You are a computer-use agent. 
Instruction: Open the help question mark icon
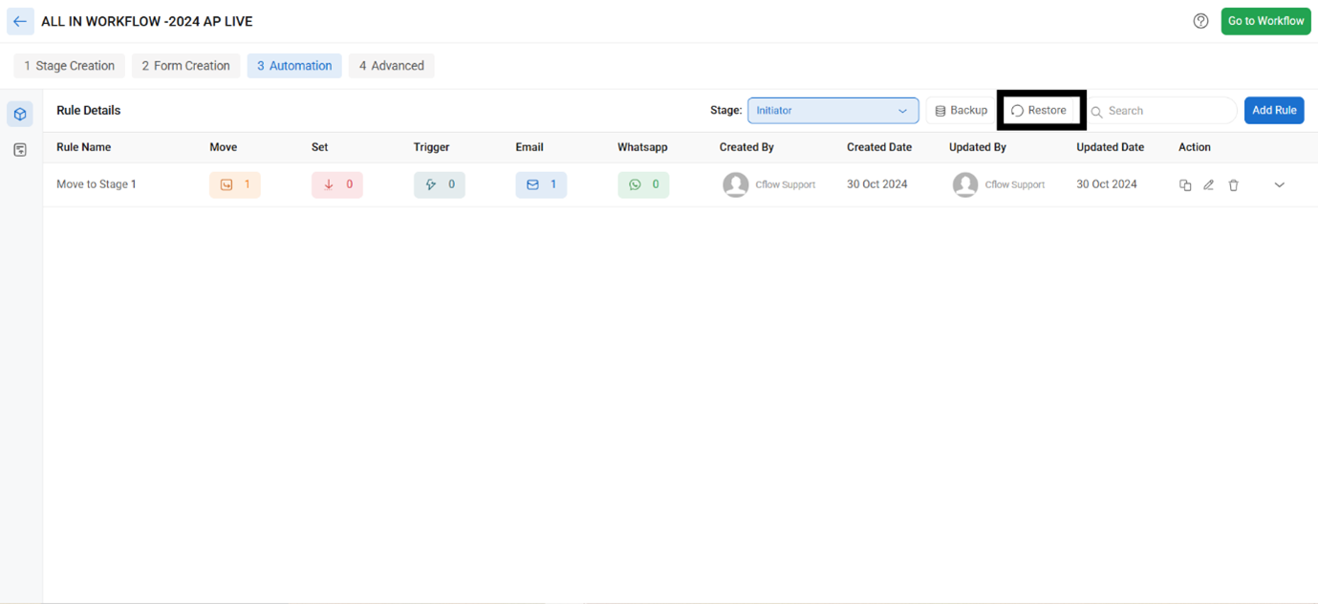click(1200, 21)
